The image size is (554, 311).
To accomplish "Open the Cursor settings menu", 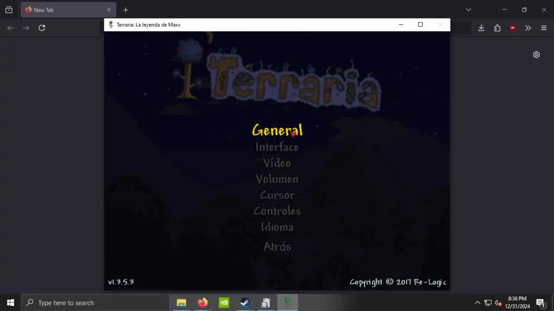I will (x=277, y=195).
